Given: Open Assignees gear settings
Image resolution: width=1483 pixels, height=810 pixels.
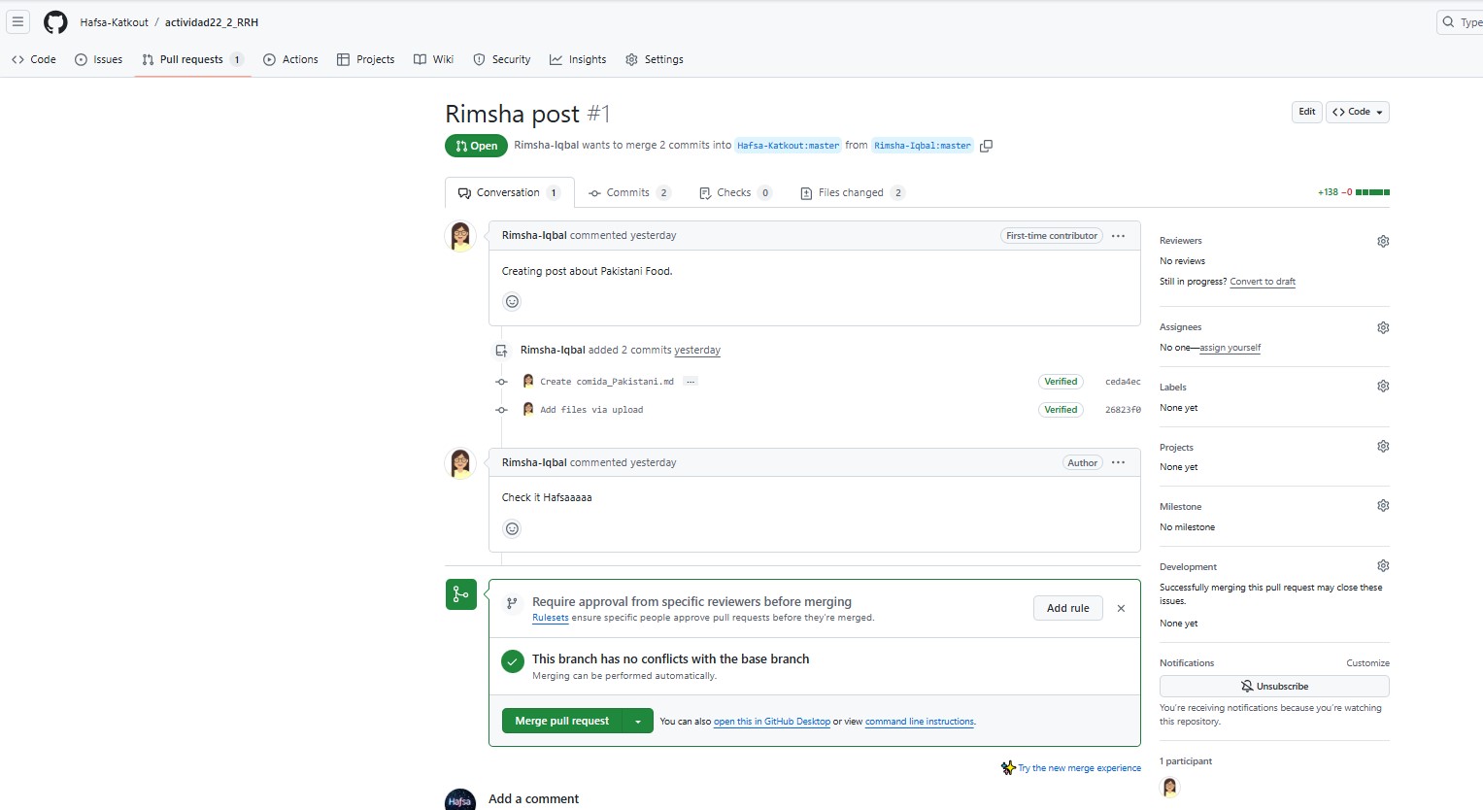Looking at the screenshot, I should [1383, 327].
